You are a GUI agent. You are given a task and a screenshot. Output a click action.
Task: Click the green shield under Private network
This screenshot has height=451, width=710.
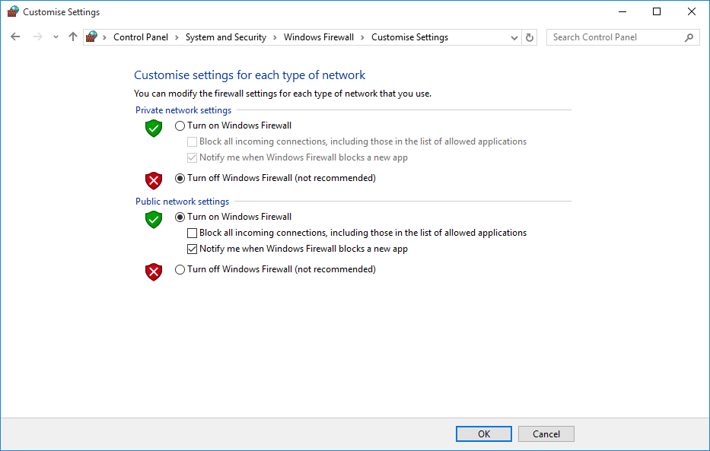(x=154, y=129)
